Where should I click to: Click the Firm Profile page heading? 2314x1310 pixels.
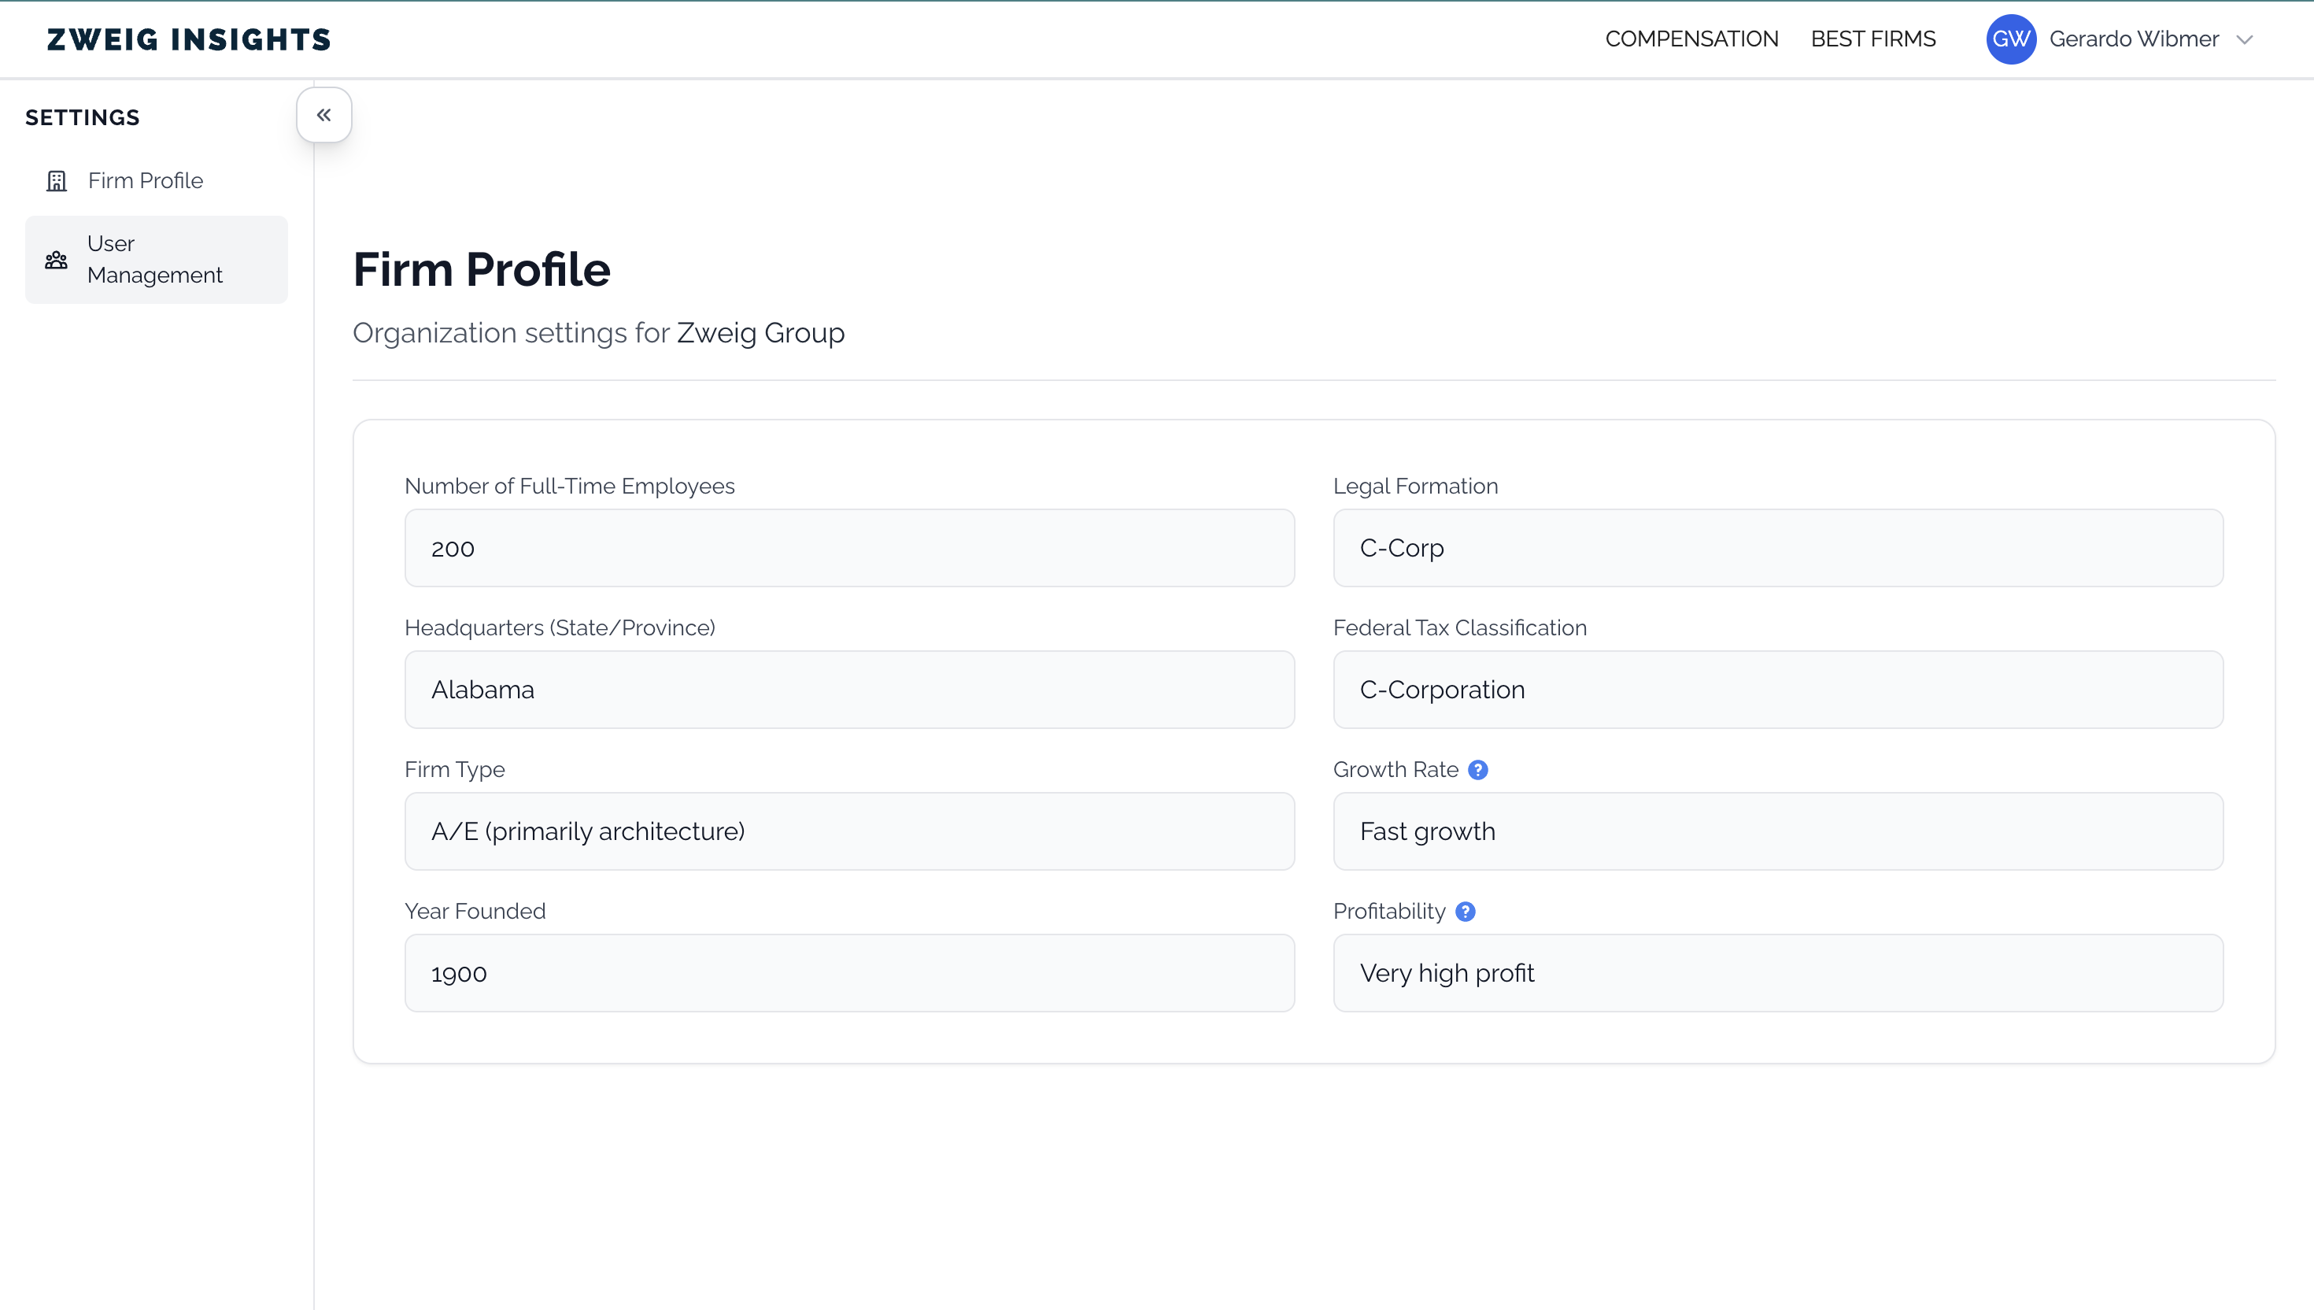pyautogui.click(x=481, y=269)
